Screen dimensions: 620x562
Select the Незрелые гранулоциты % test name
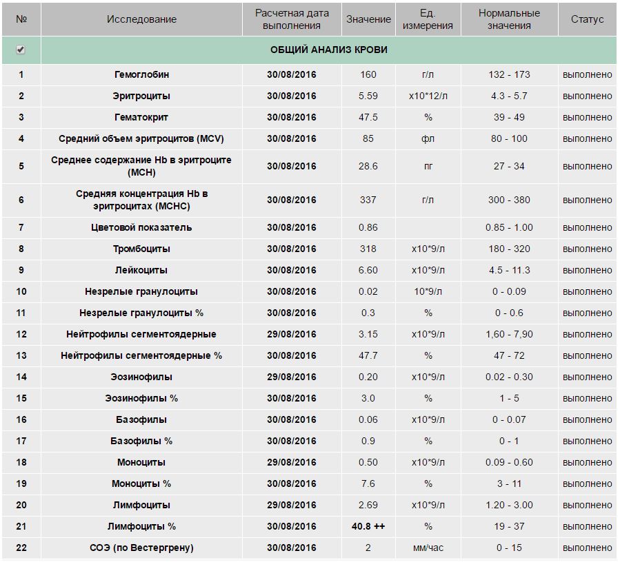click(141, 313)
